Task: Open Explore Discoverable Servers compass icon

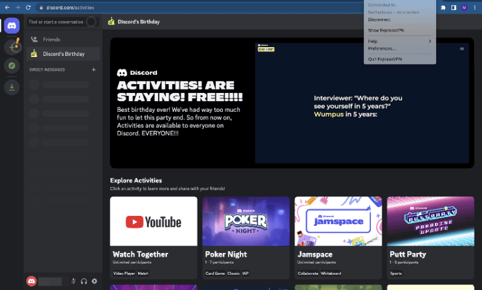Action: [12, 65]
